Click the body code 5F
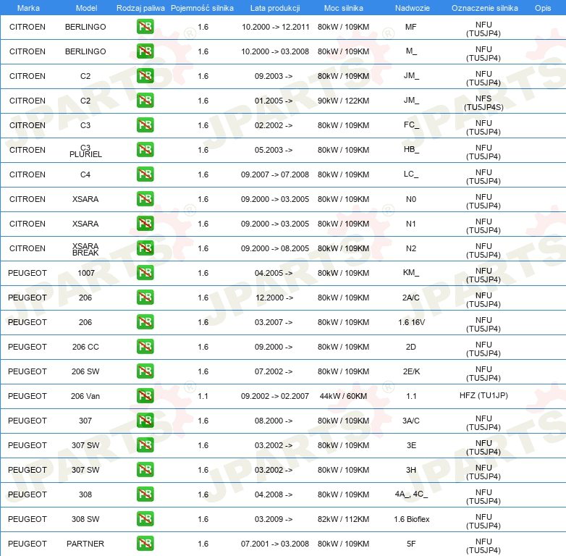 [411, 544]
